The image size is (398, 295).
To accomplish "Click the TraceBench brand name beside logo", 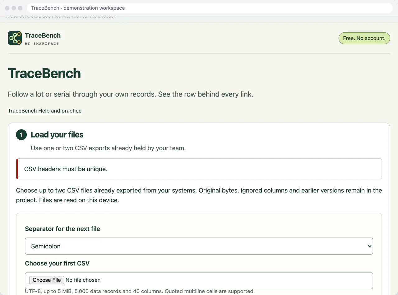I will [x=43, y=35].
